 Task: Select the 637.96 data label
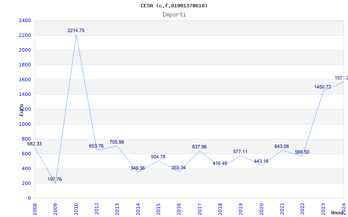[199, 147]
